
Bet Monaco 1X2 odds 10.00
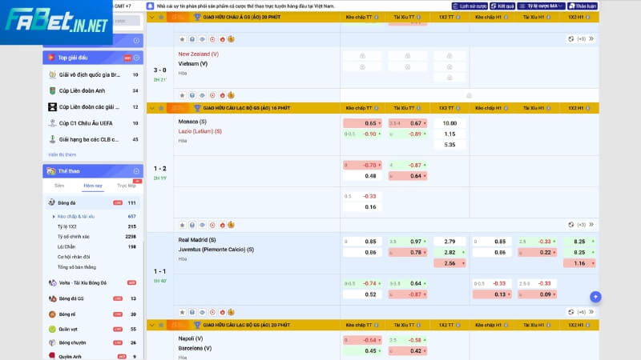coord(450,123)
